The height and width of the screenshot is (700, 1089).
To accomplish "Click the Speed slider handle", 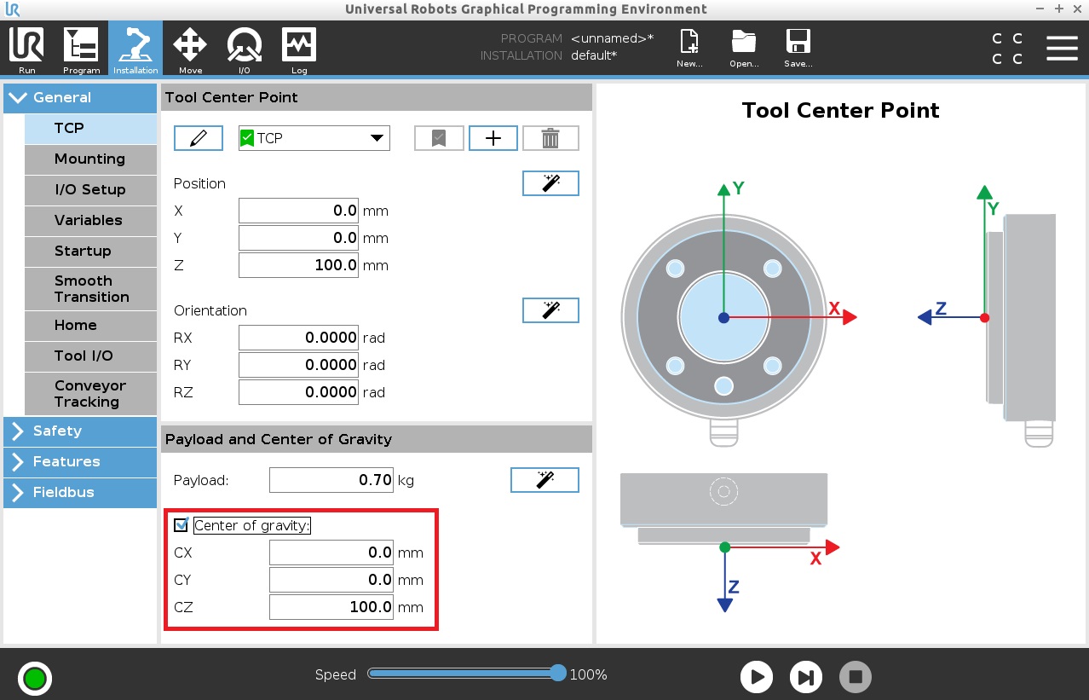I will coord(558,673).
